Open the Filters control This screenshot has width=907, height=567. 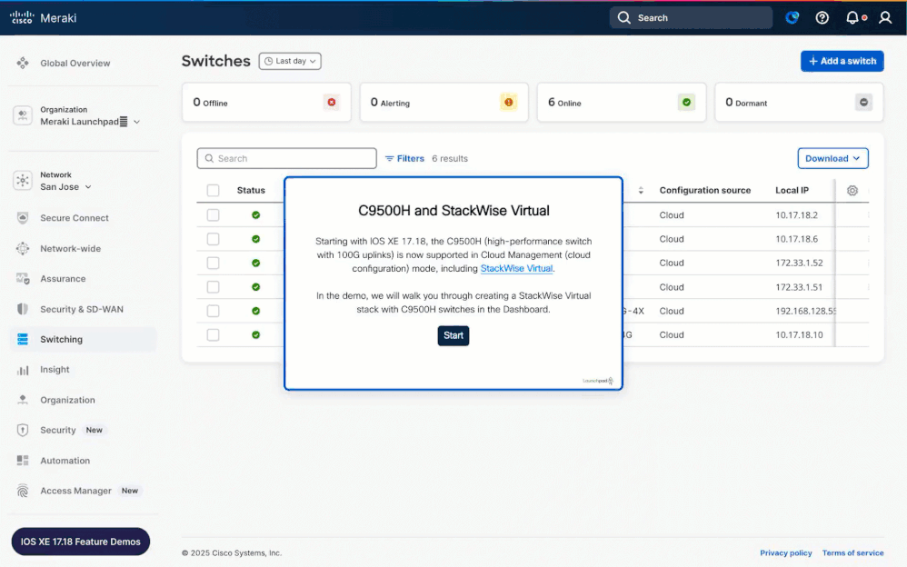pos(404,158)
